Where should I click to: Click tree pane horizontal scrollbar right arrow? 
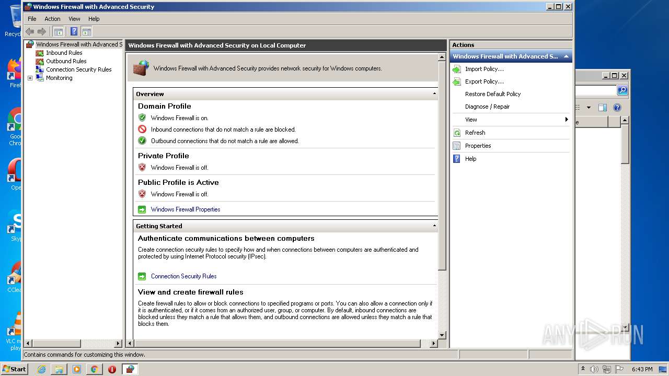[118, 344]
